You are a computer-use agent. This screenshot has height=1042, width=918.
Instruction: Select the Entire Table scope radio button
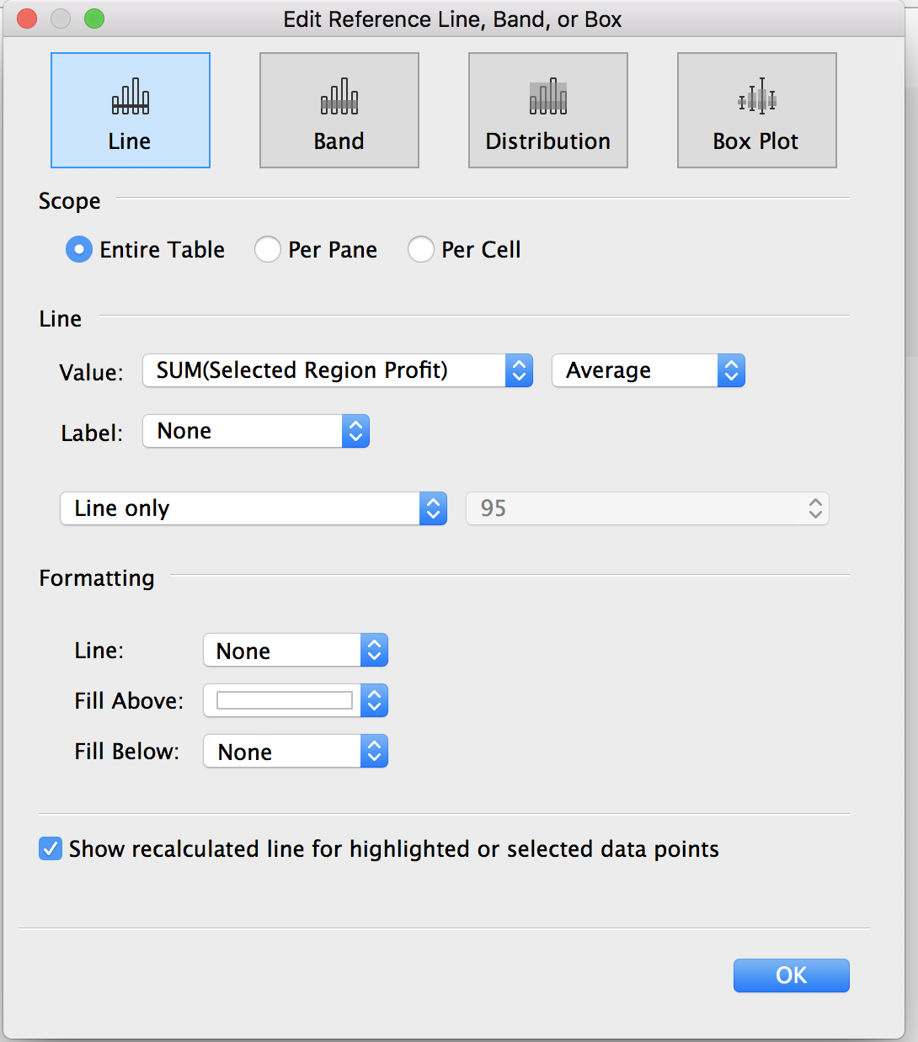click(x=79, y=249)
